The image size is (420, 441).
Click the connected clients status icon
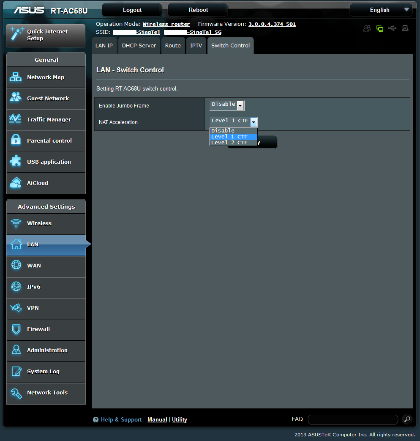tap(367, 28)
